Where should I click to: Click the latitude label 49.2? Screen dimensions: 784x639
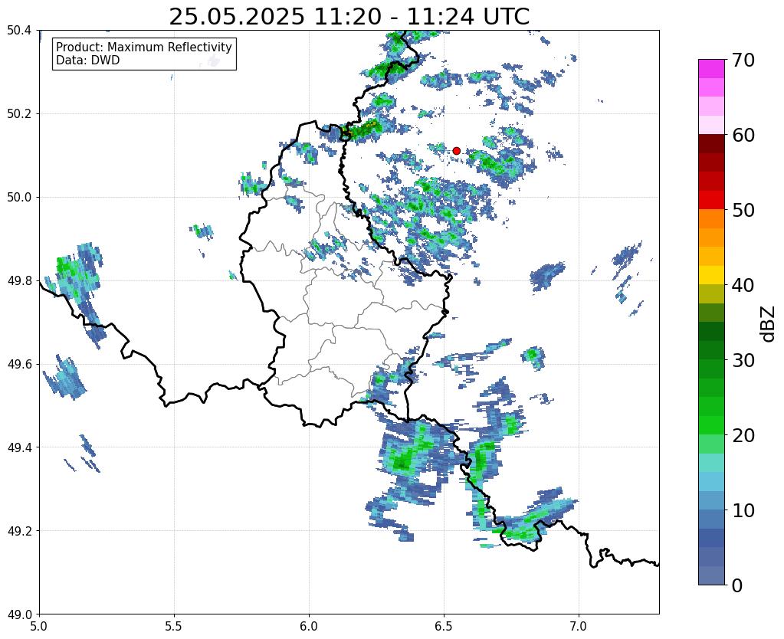(x=19, y=531)
